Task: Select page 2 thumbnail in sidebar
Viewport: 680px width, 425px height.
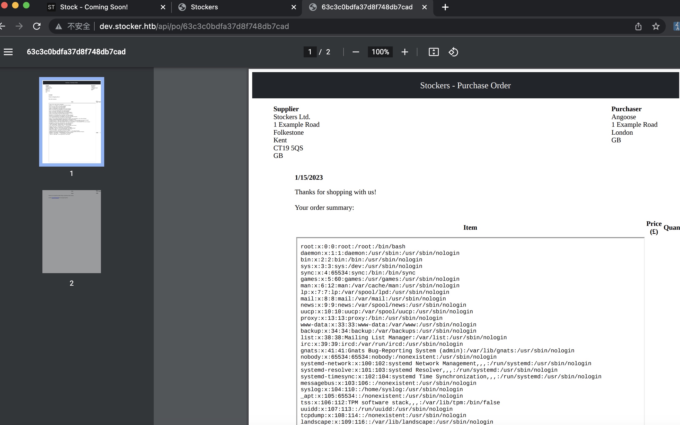Action: coord(71,231)
